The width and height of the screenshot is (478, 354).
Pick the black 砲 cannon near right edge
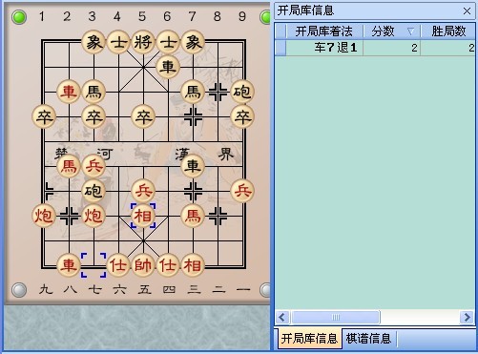(242, 92)
